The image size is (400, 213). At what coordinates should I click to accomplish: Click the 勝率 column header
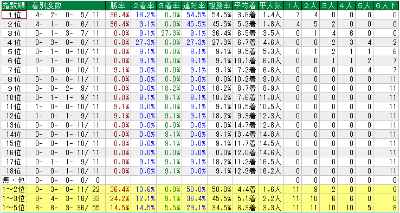tap(118, 5)
